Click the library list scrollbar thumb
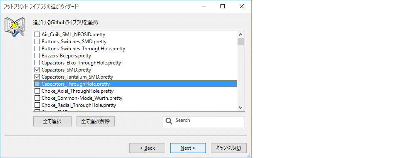This screenshot has width=416, height=158. [240, 42]
